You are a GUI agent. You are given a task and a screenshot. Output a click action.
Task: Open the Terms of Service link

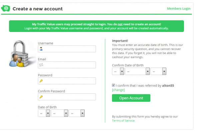click(x=123, y=121)
